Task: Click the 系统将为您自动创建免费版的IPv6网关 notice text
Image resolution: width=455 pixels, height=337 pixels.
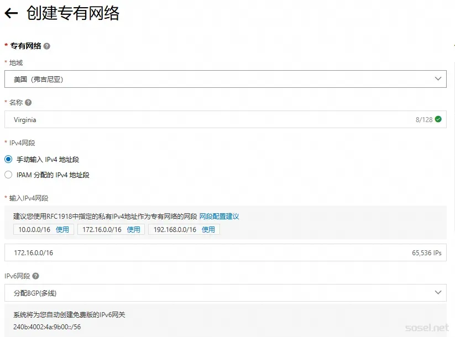Action: (x=69, y=315)
